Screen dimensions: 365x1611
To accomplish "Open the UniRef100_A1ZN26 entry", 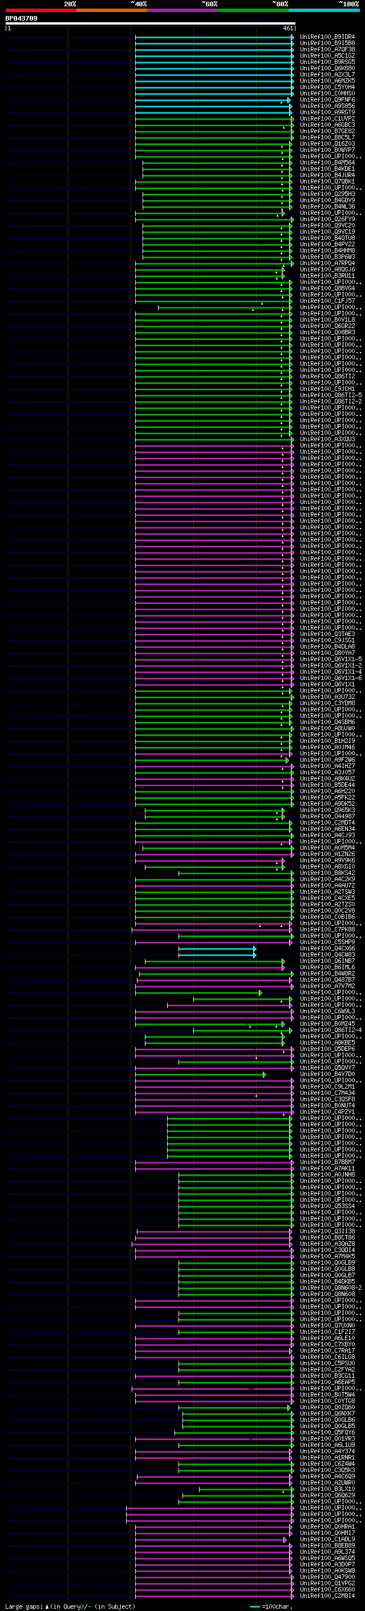I will coord(327,854).
